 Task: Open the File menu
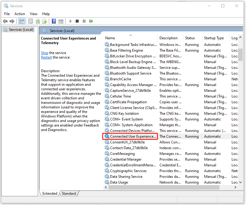point(7,14)
